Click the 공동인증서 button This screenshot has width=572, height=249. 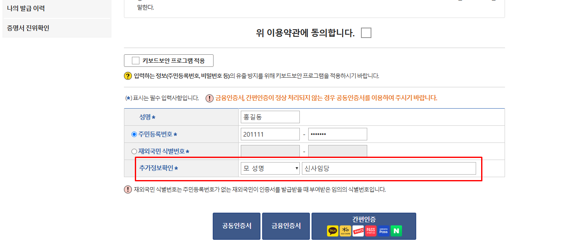pos(236,226)
